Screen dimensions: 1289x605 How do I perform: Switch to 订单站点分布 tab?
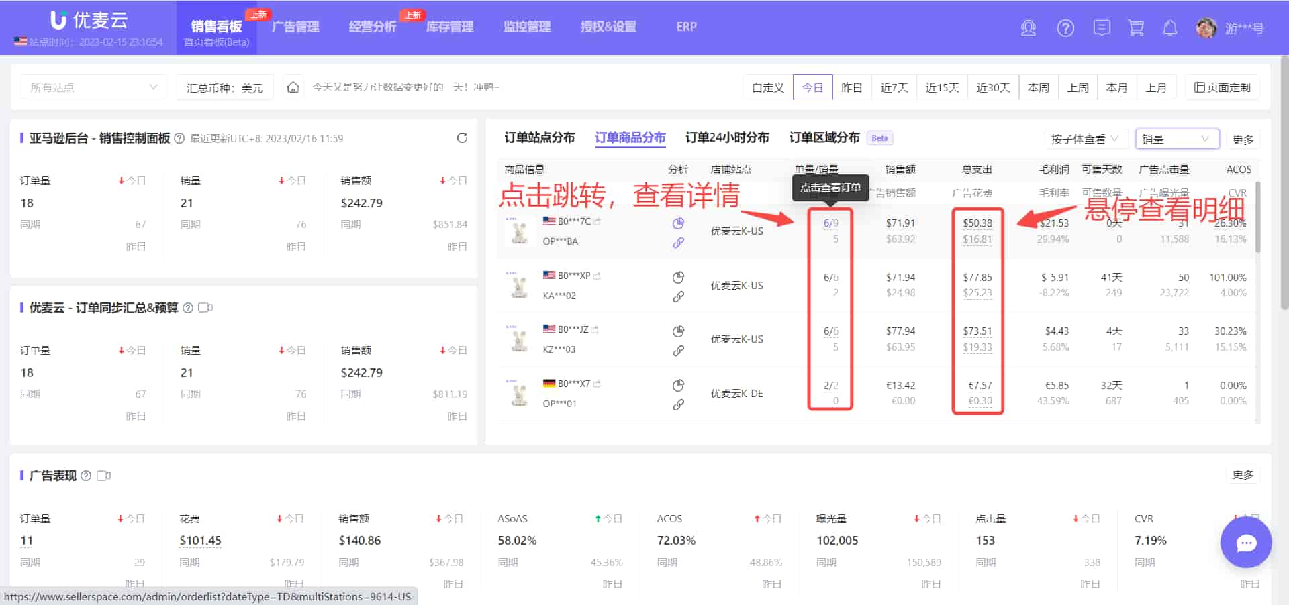click(539, 137)
